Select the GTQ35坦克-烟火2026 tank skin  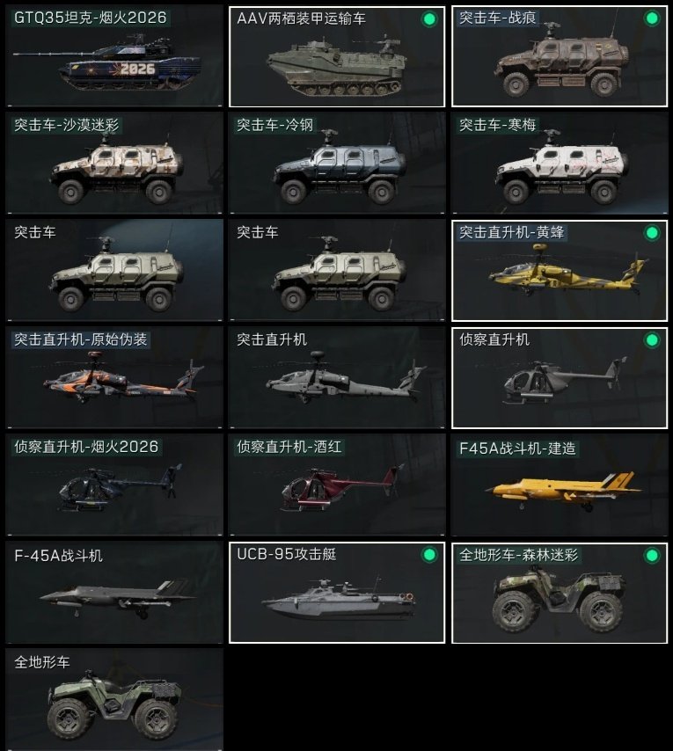pyautogui.click(x=114, y=56)
